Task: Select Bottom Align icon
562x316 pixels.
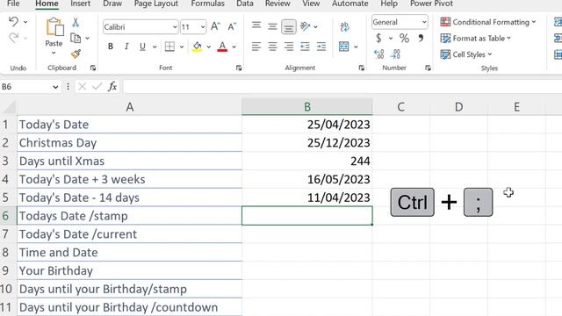Action: [289, 26]
